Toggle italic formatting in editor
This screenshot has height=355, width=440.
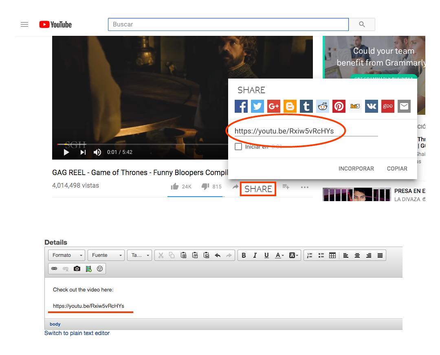255,255
